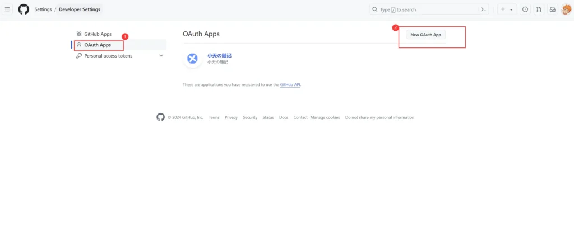Follow the GitHub API link
The image size is (574, 252).
290,84
